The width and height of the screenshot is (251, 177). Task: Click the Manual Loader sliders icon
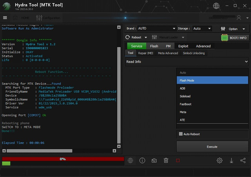[x=154, y=37]
